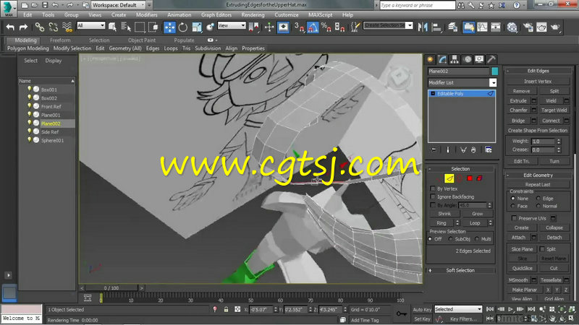Switch to the Hierarchy command panel
The width and height of the screenshot is (579, 325).
tap(455, 59)
